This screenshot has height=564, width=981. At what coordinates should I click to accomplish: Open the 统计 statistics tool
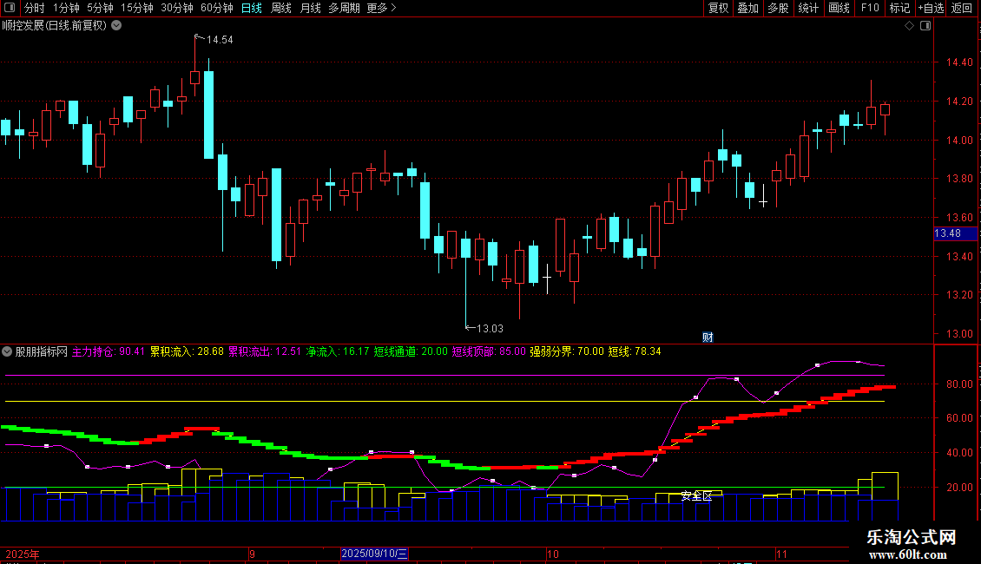point(808,8)
